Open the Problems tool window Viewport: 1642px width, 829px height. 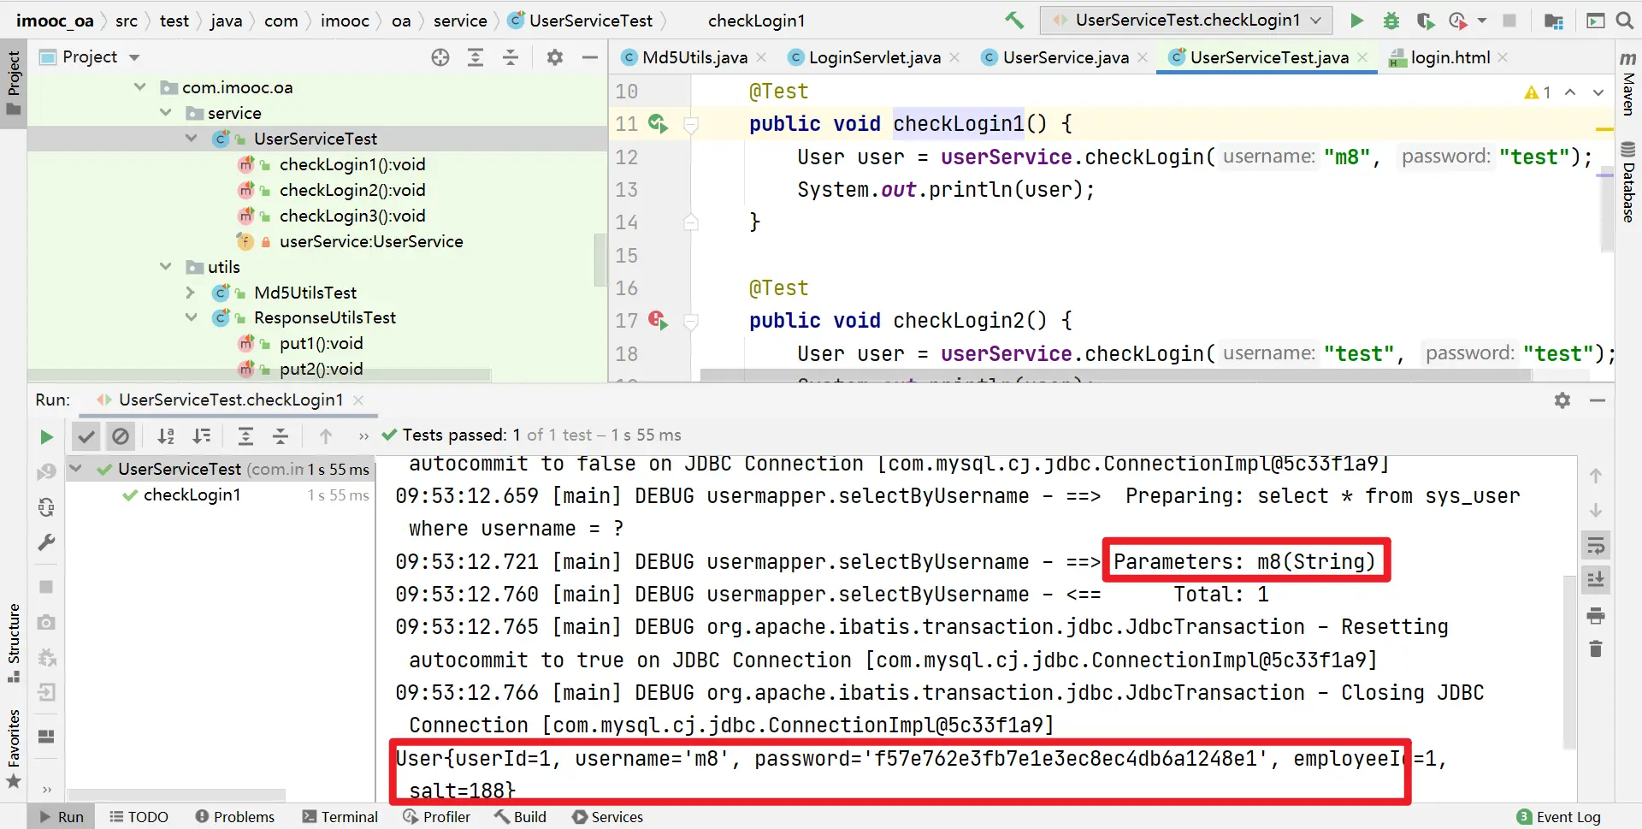pos(235,817)
